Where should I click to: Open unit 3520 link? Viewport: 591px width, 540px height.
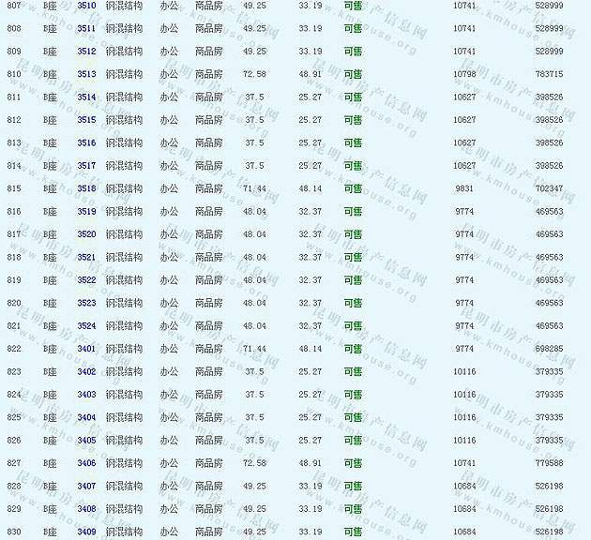click(x=86, y=234)
